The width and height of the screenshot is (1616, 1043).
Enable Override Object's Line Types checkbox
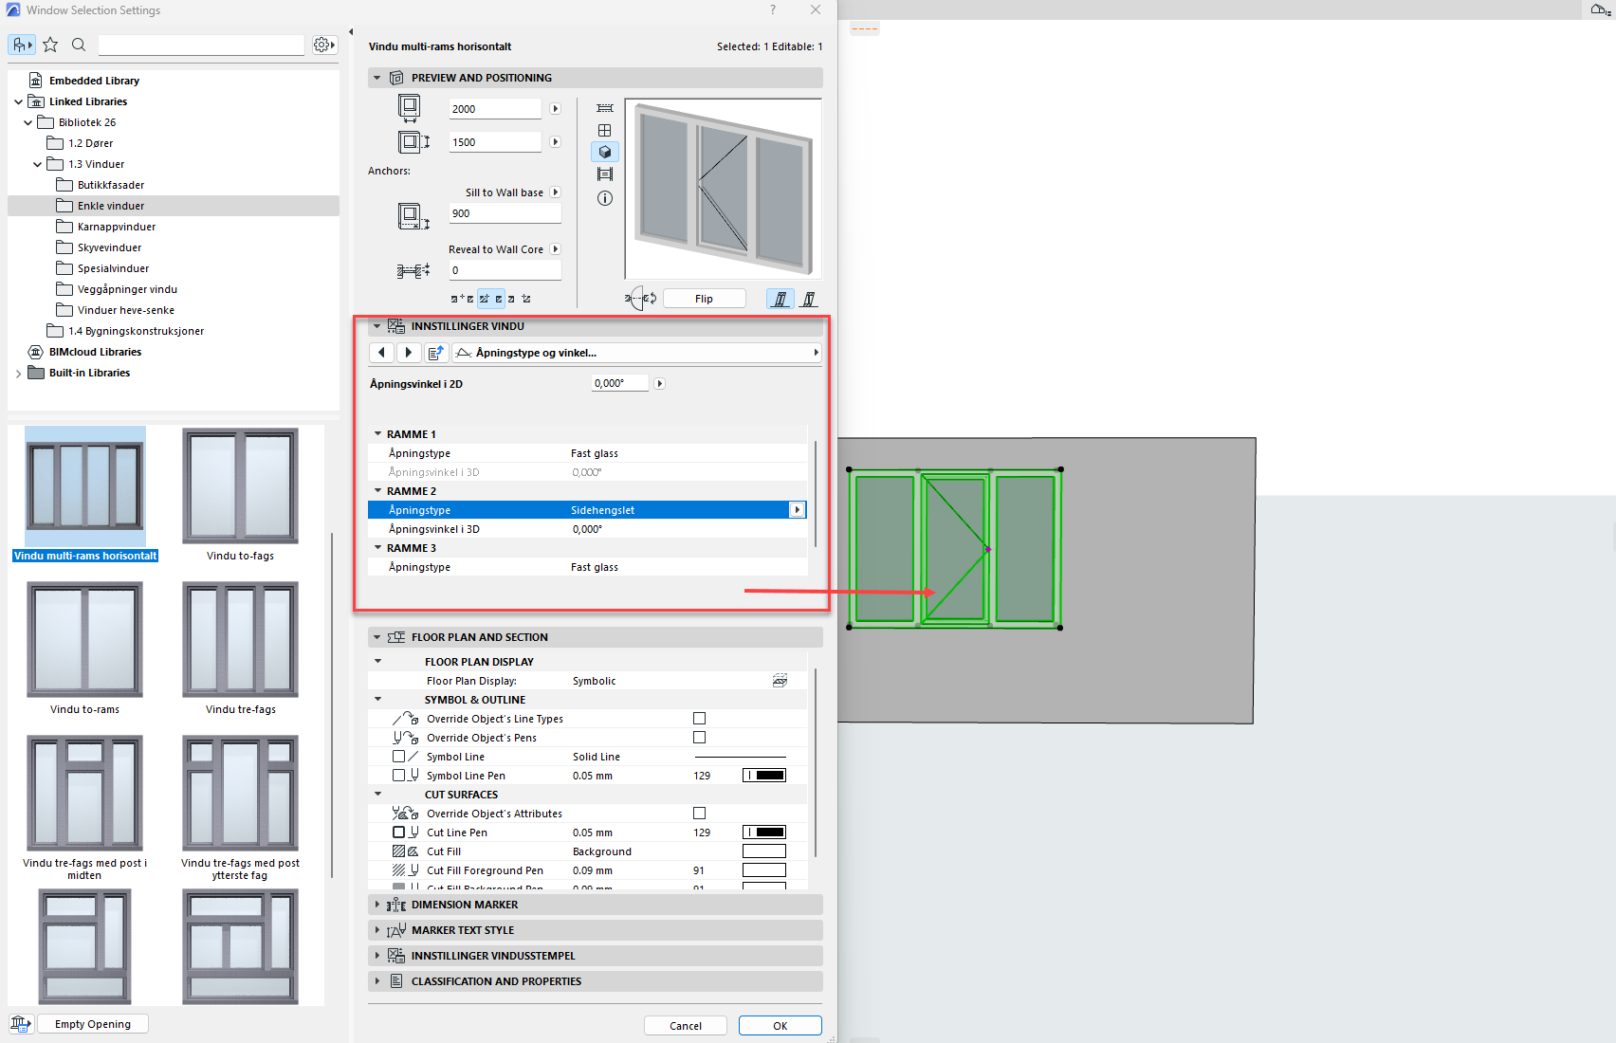click(x=699, y=719)
